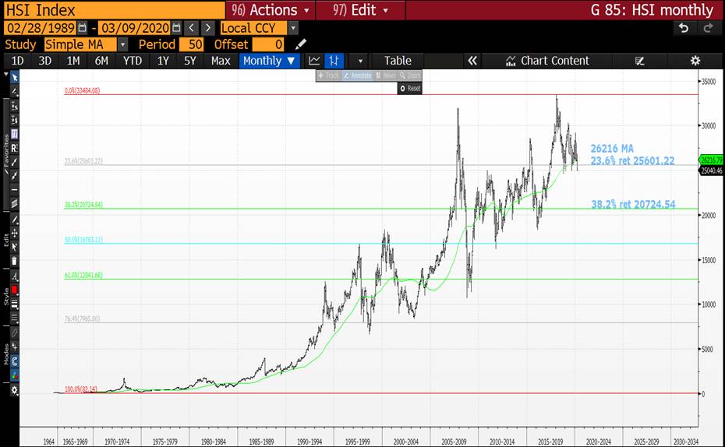Click the trash delete annotation icon
The width and height of the screenshot is (725, 447).
(x=14, y=261)
